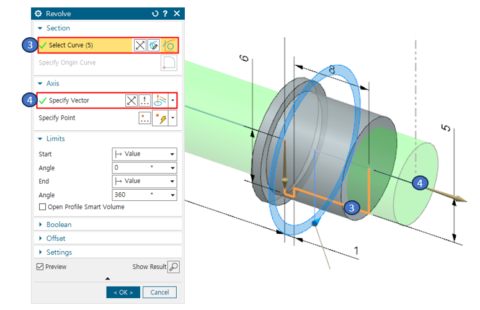
Task: Click the End Angle field showing 360
Action: (140, 195)
